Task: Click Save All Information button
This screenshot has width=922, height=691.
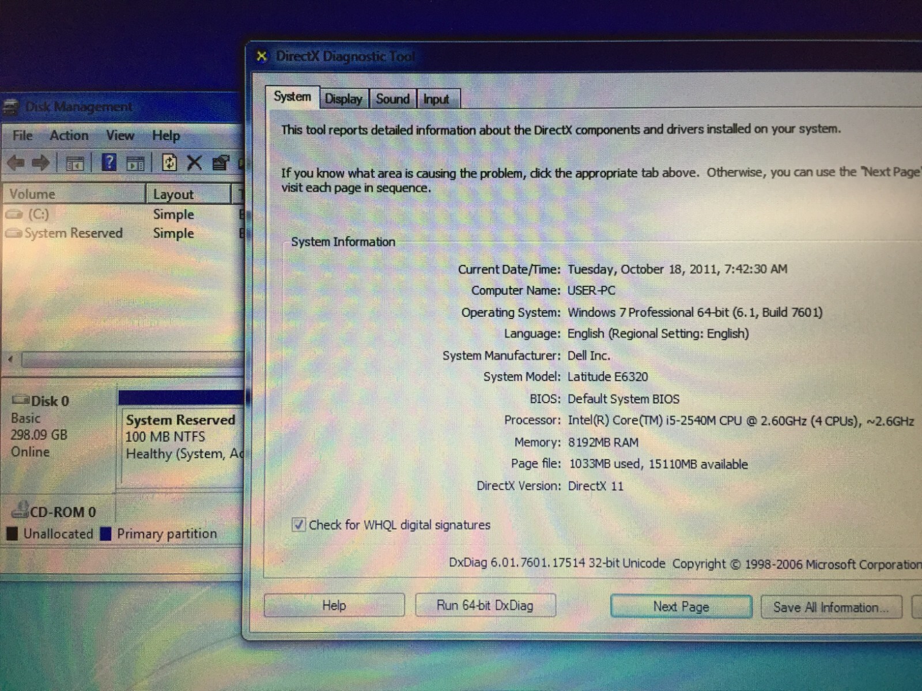Action: tap(831, 607)
